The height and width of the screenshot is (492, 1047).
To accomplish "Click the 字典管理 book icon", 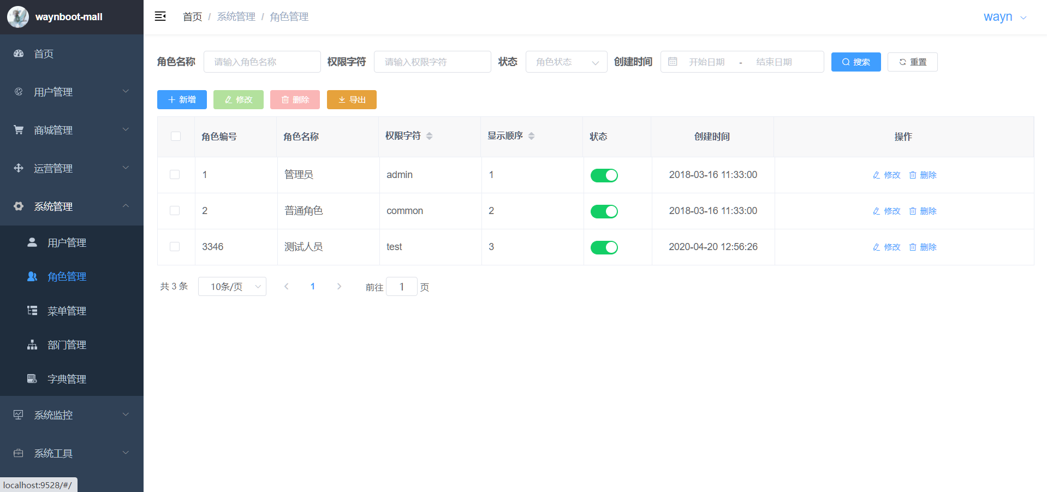I will [x=32, y=378].
